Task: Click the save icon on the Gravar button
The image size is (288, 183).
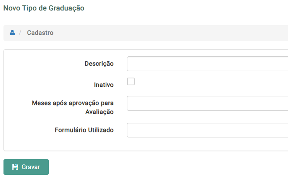Action: (x=15, y=167)
